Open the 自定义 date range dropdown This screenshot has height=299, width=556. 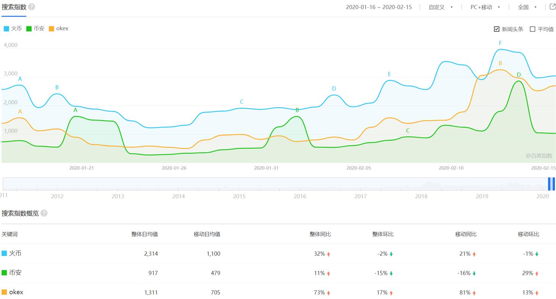(441, 7)
